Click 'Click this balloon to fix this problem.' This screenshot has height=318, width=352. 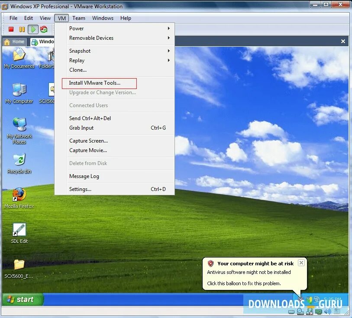pyautogui.click(x=244, y=283)
